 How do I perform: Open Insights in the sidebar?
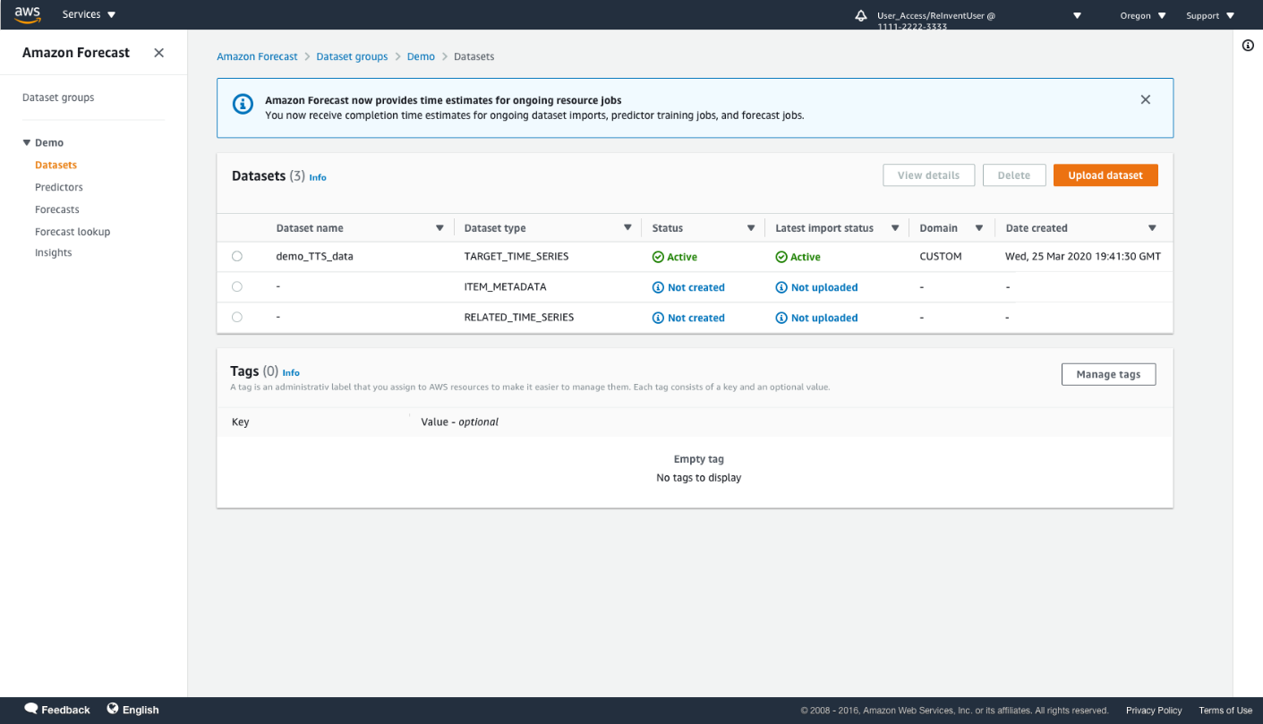[54, 253]
